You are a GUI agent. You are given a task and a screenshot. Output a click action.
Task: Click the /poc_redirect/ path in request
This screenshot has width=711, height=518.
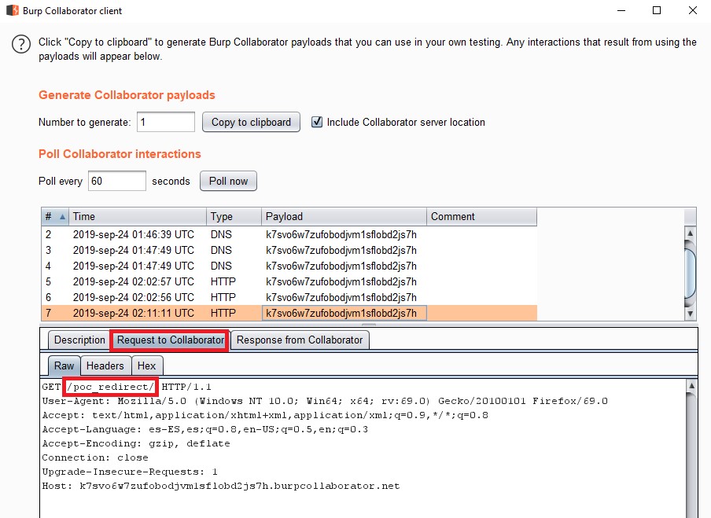[110, 387]
